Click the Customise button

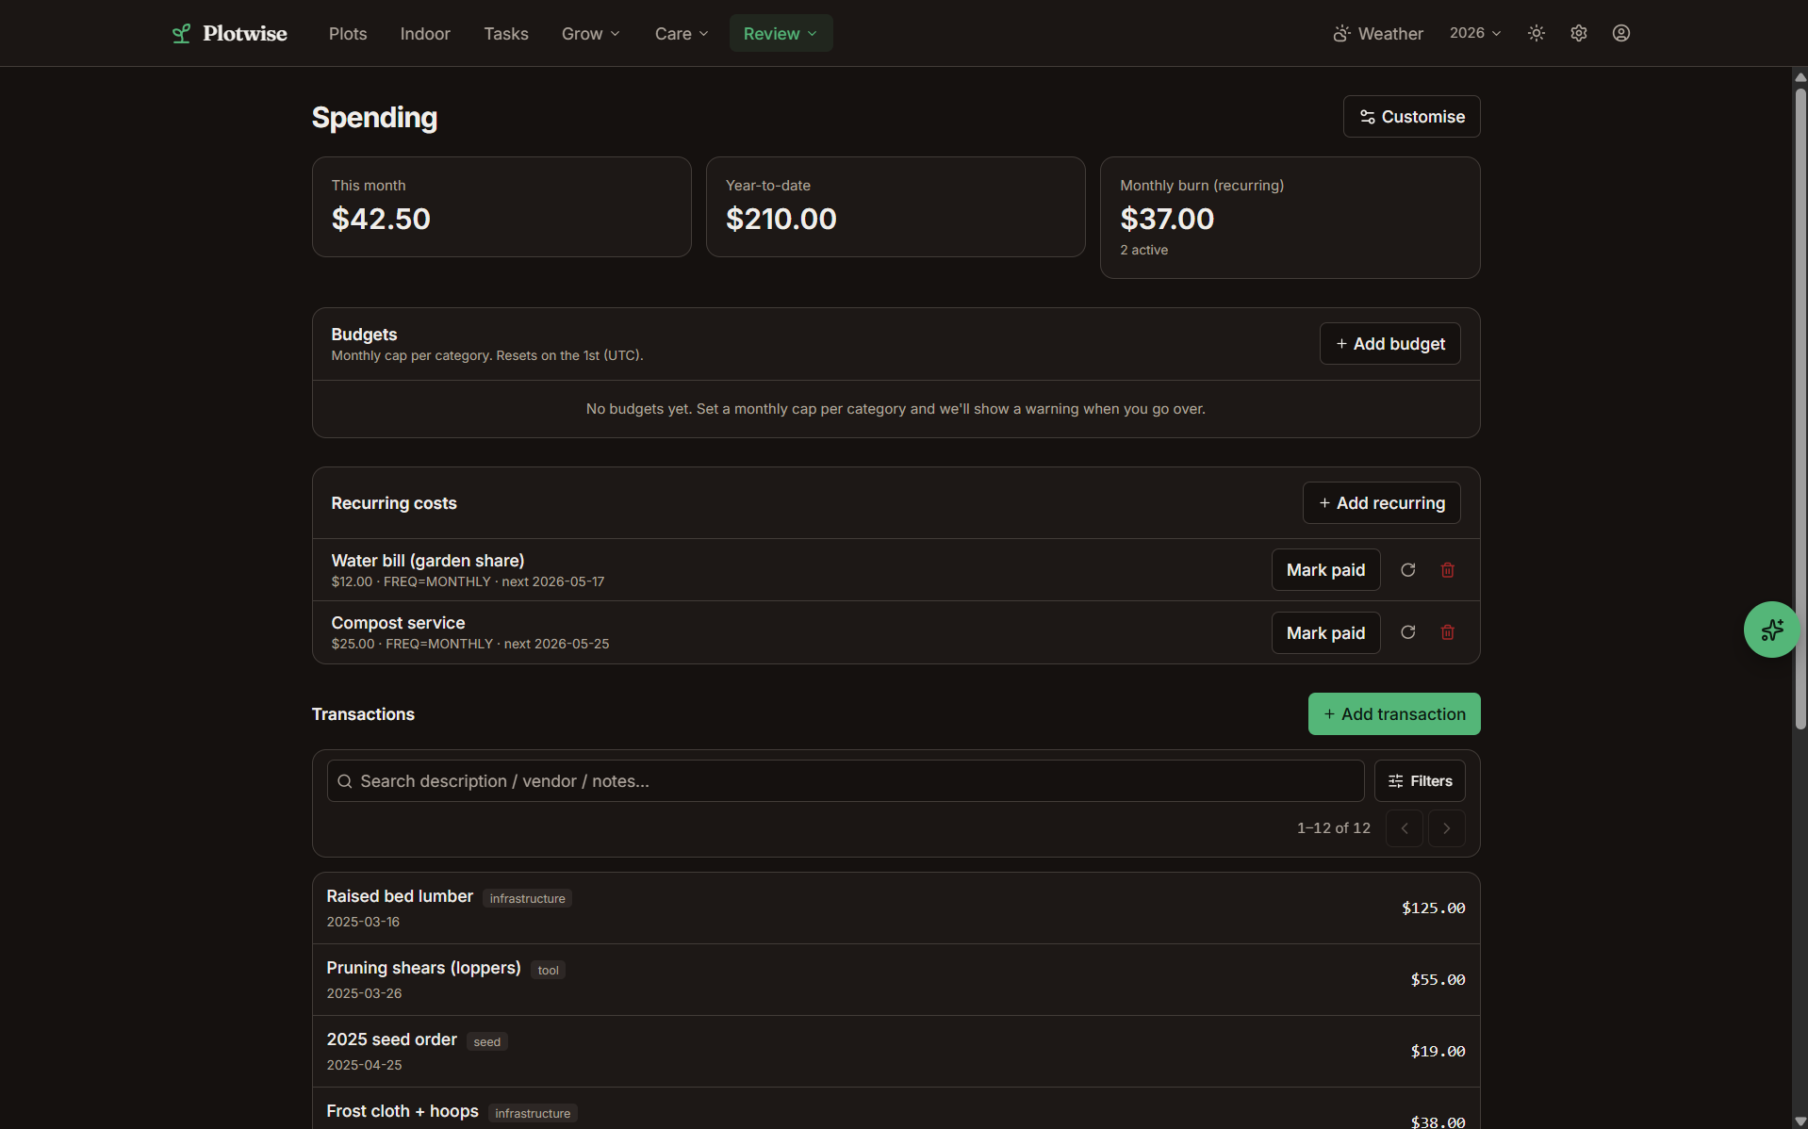pyautogui.click(x=1411, y=117)
